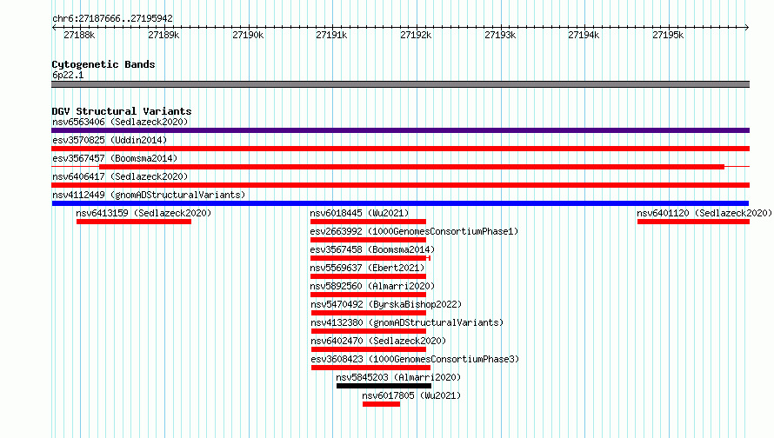Open the esv3570825 (Uddin2014) variant label
Viewport: 774px width, 438px height.
click(110, 140)
